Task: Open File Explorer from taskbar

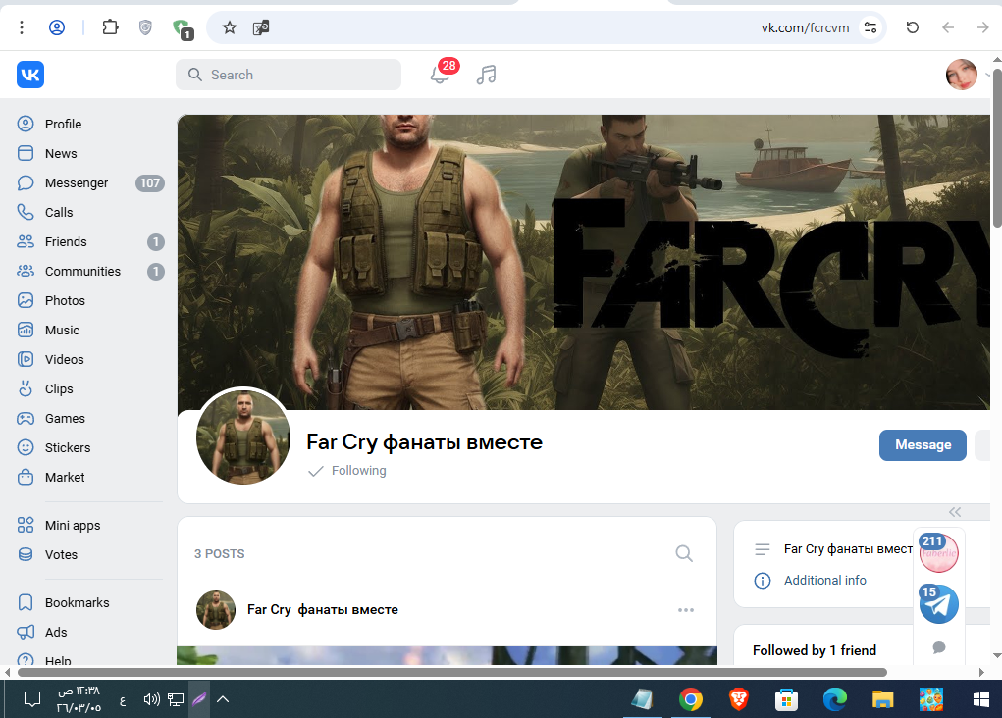Action: [x=882, y=699]
